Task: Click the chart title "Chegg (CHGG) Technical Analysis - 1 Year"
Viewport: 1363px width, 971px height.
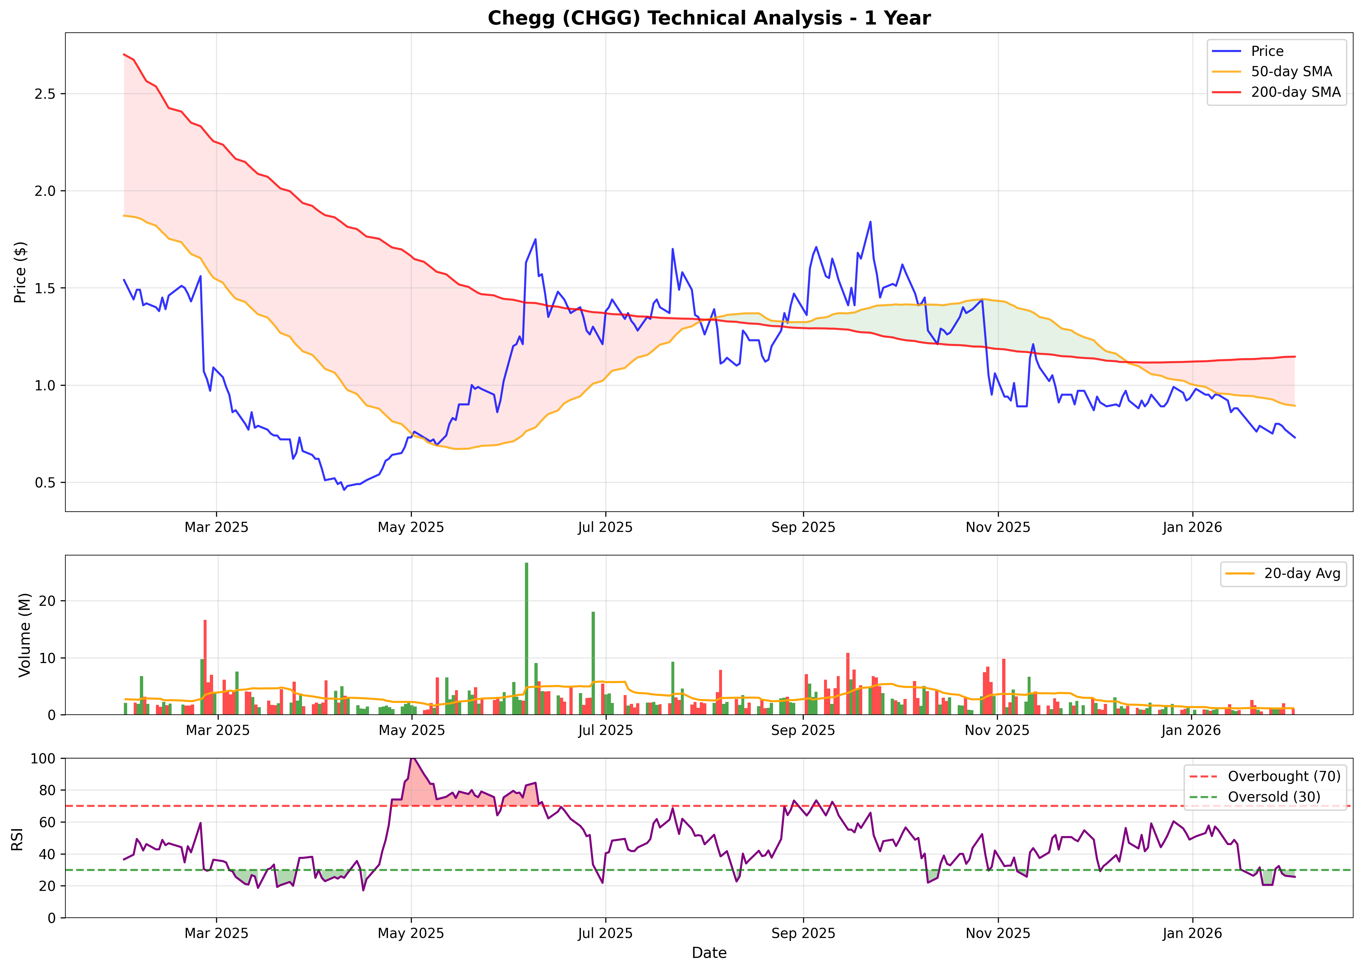Action: (x=709, y=18)
